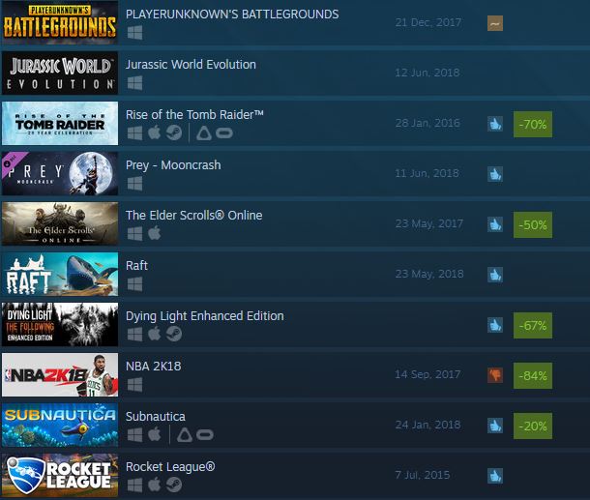Click the HTC Vive icon under Subnautica

coord(185,434)
